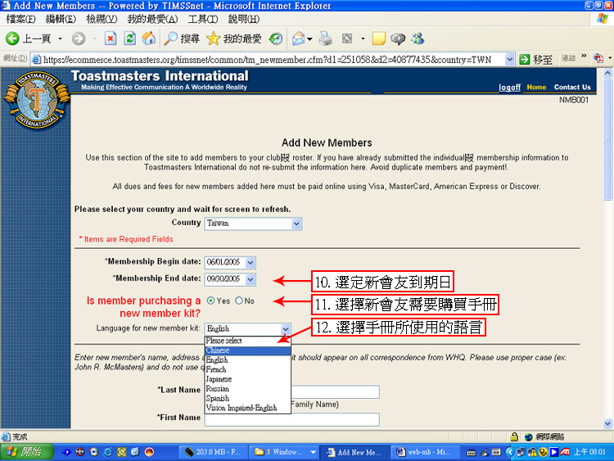Pick Japanese in the language list

[219, 379]
